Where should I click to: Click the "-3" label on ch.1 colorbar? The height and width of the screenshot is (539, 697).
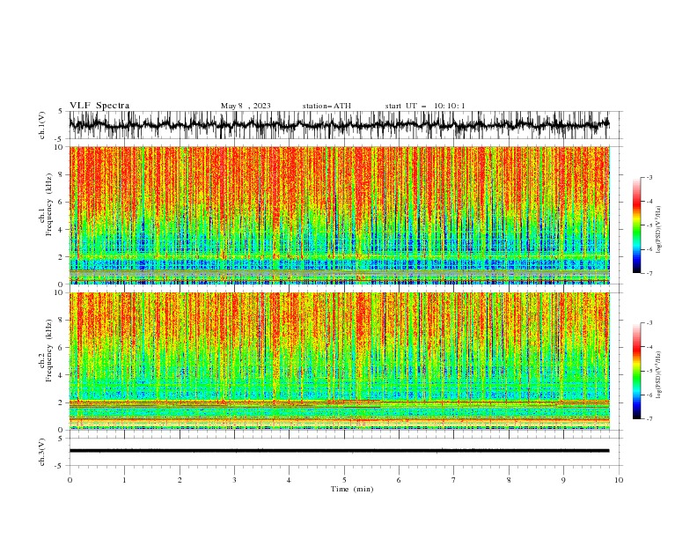(649, 177)
